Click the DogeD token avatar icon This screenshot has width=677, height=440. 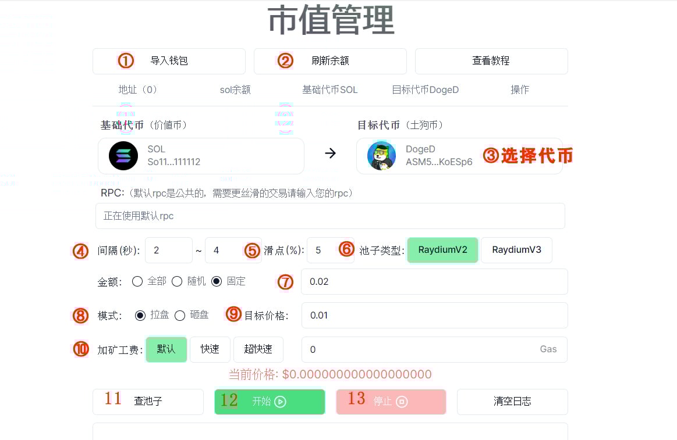(382, 156)
